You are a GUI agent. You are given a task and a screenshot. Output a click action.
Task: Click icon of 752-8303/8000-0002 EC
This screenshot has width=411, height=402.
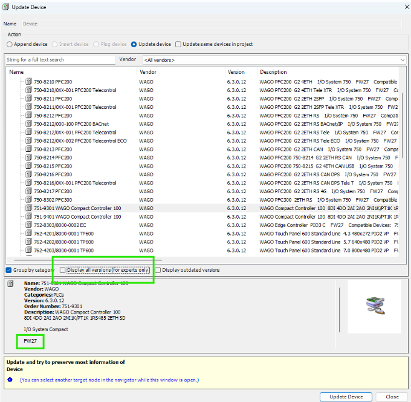tap(28, 225)
